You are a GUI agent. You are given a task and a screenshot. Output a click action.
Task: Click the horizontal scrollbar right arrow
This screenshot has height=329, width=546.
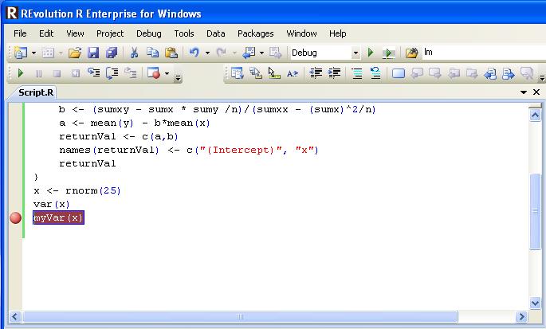[521, 317]
